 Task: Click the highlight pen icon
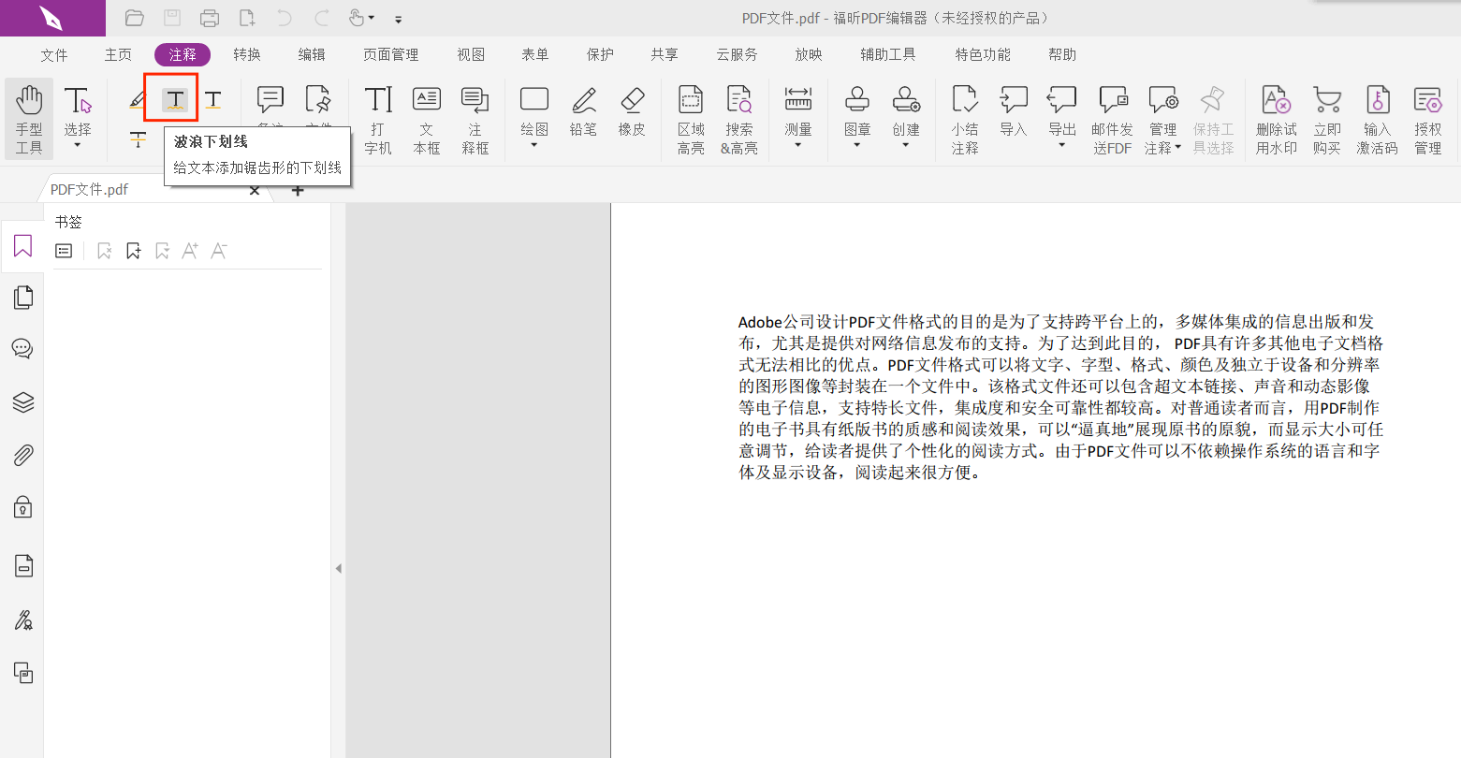pos(138,99)
